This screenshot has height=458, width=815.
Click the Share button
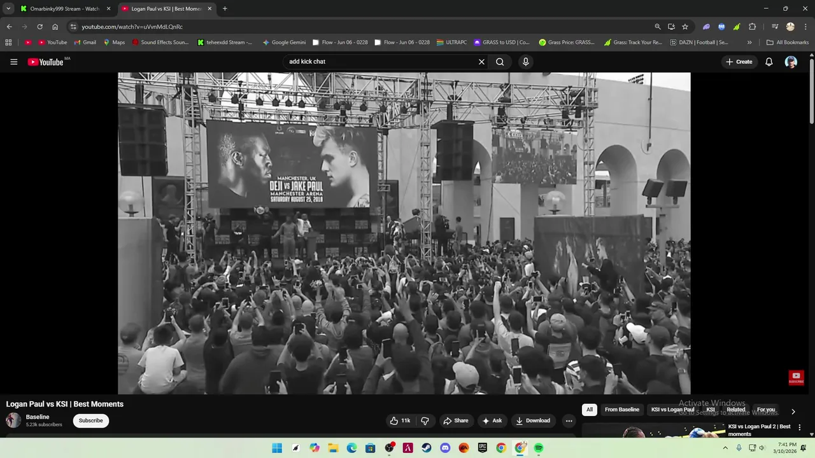click(x=456, y=420)
